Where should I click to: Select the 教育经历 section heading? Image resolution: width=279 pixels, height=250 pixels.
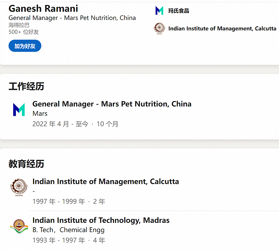tap(26, 164)
